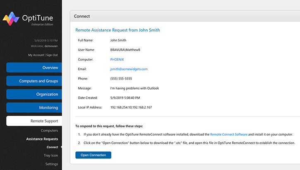Open Computers under Remote Support

coord(49,131)
